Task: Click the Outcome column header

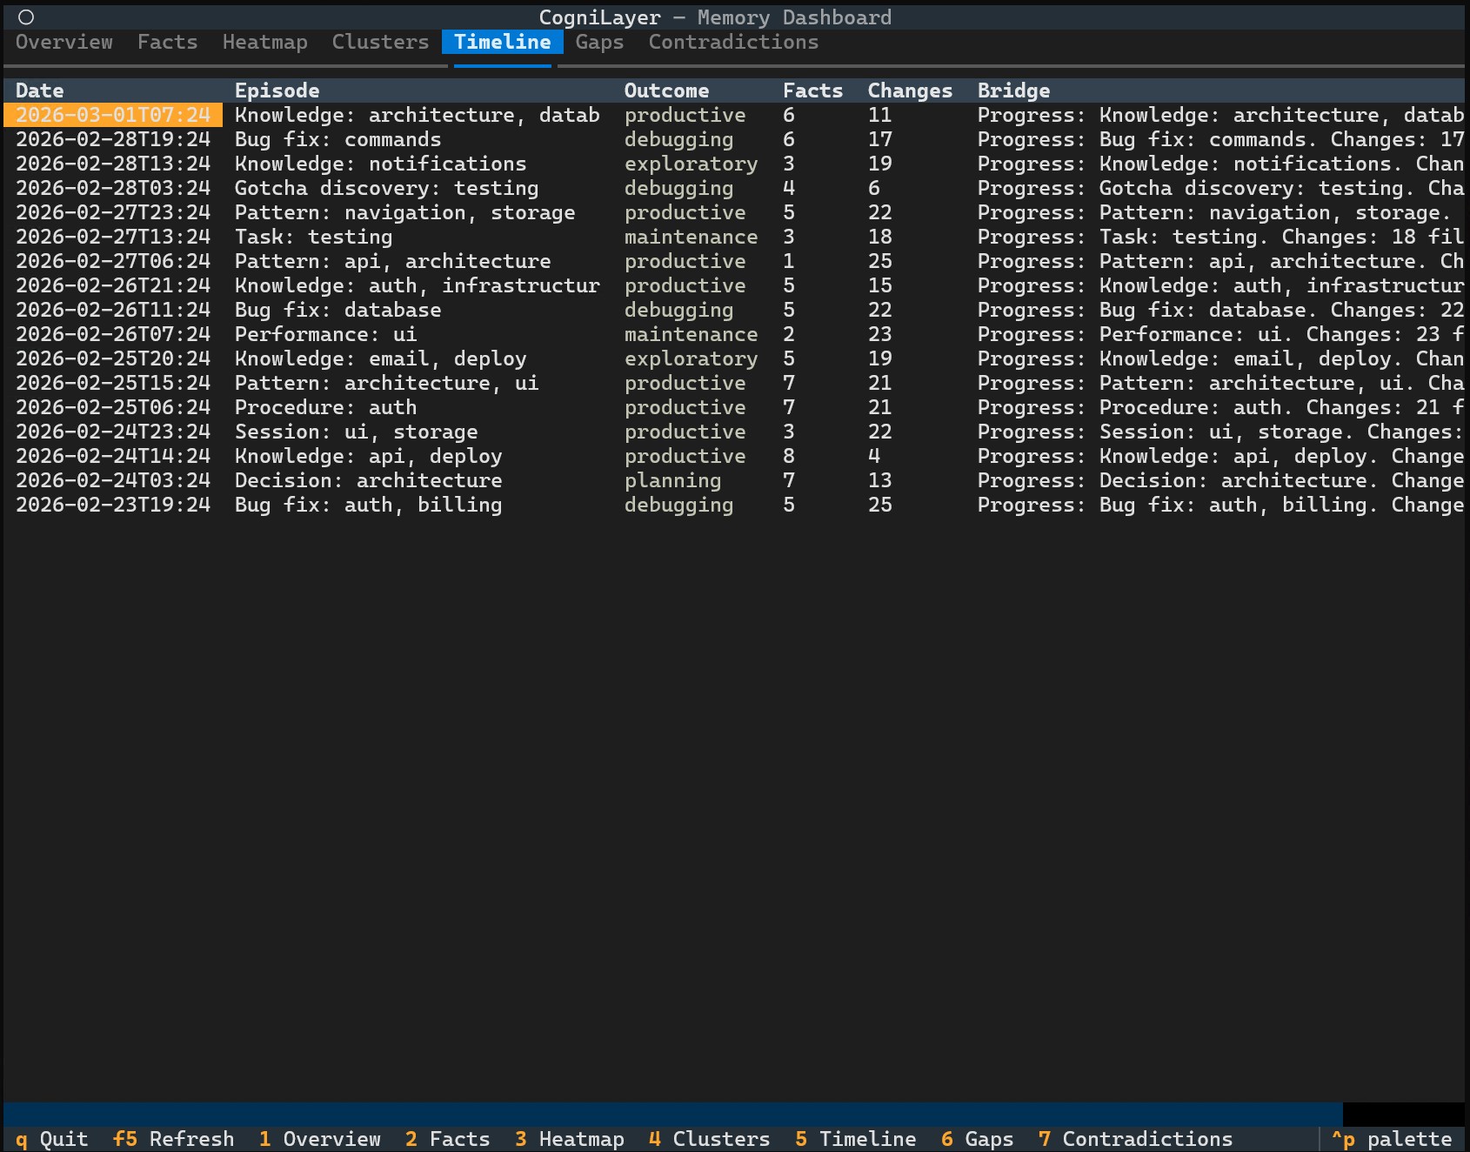Action: 666,90
